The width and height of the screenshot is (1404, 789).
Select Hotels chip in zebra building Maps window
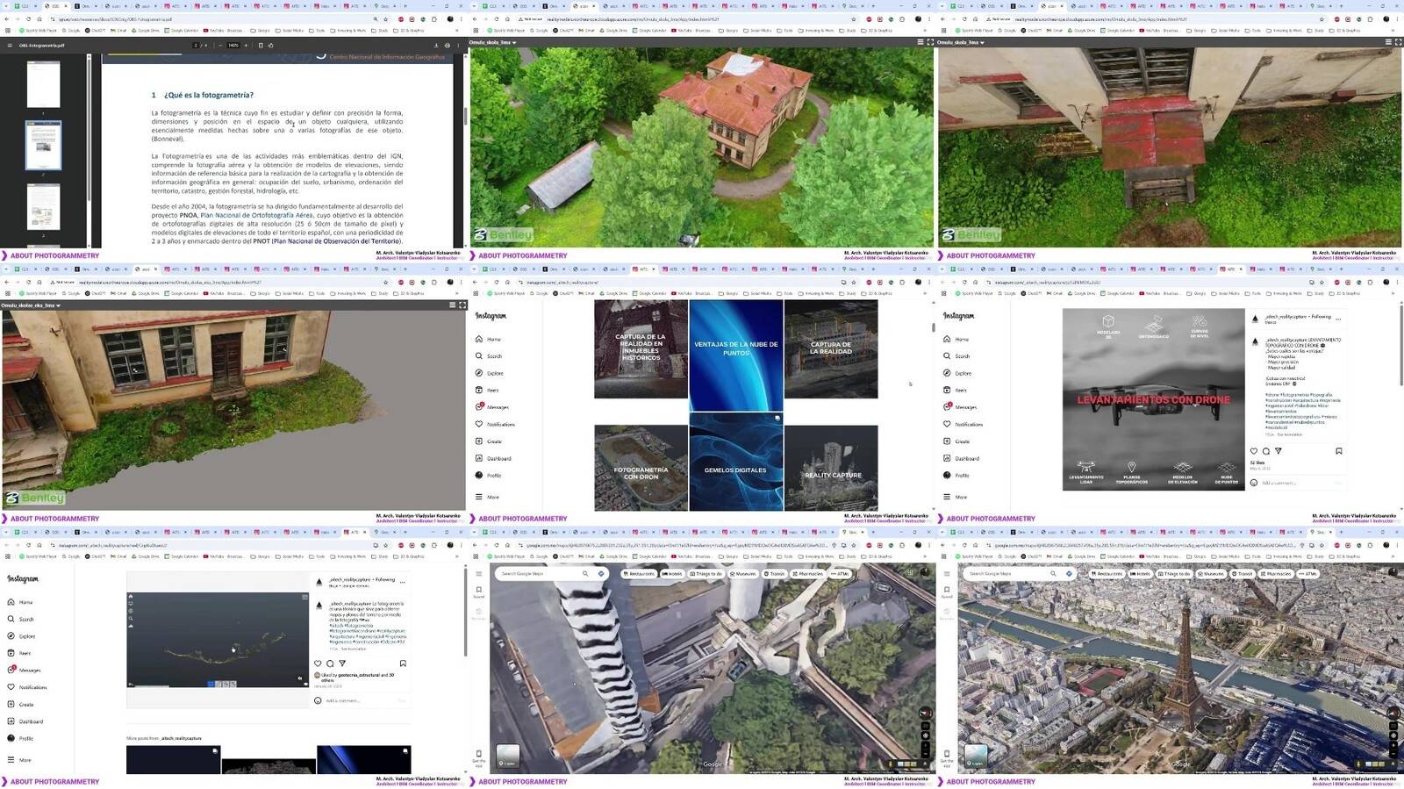672,573
